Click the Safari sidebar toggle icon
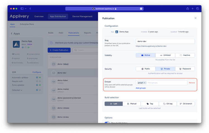 [22, 9]
